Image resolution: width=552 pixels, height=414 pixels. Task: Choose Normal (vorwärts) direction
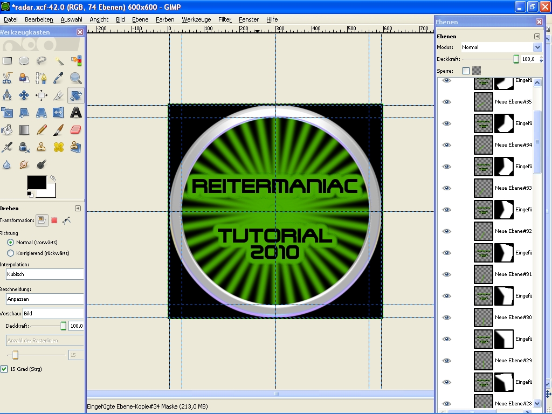point(11,242)
